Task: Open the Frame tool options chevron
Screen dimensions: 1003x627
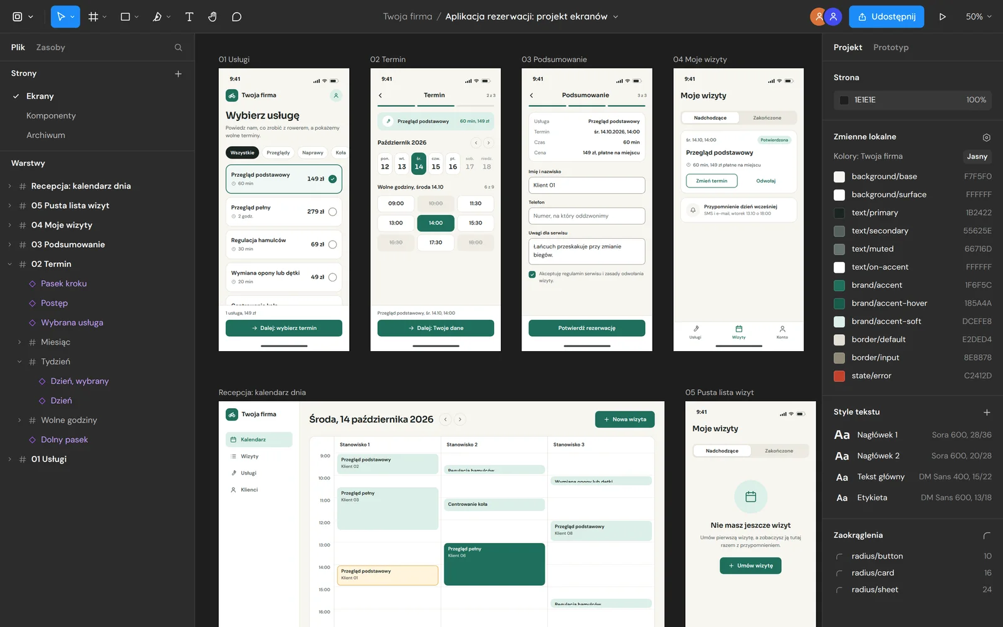Action: pos(105,17)
